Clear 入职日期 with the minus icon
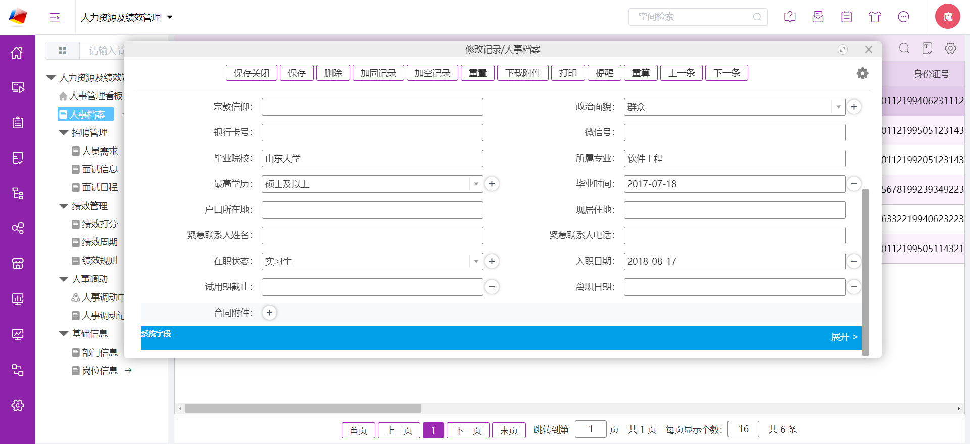 854,261
